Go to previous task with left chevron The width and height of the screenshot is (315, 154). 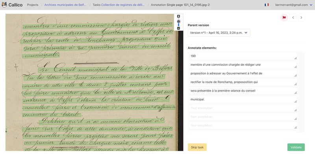tap(293, 18)
